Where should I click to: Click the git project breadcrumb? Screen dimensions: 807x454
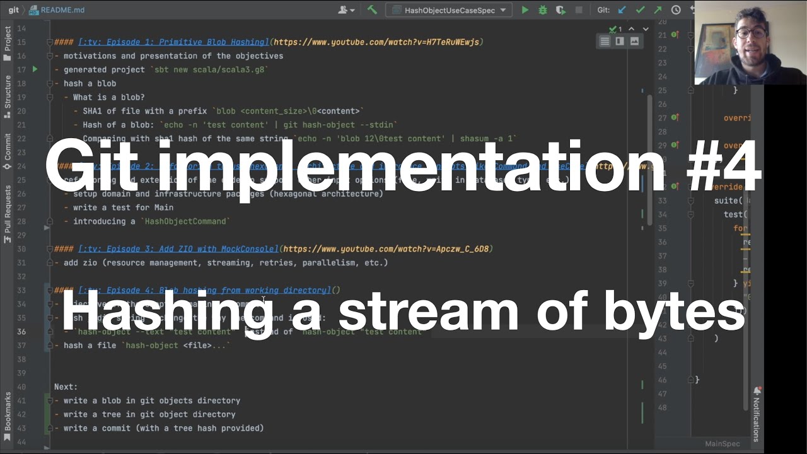point(14,10)
